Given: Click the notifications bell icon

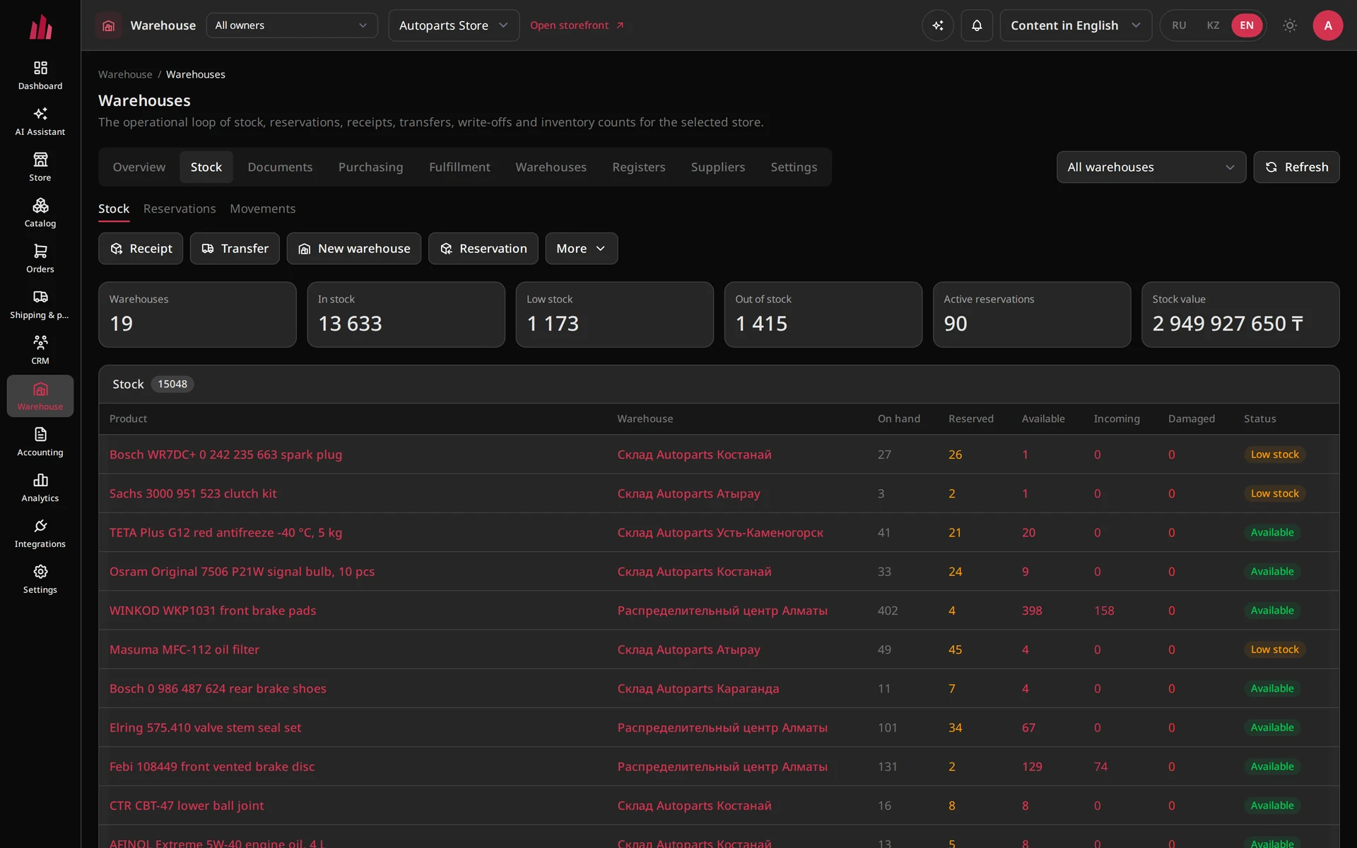Looking at the screenshot, I should (x=977, y=25).
